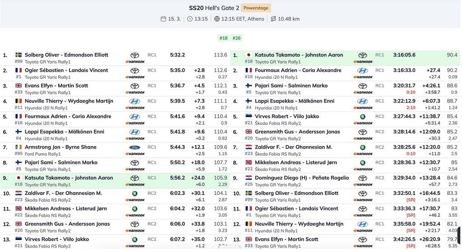This screenshot has width=462, height=252.
Task: Click the calendar icon beside 15. 3.
Action: 163,19
